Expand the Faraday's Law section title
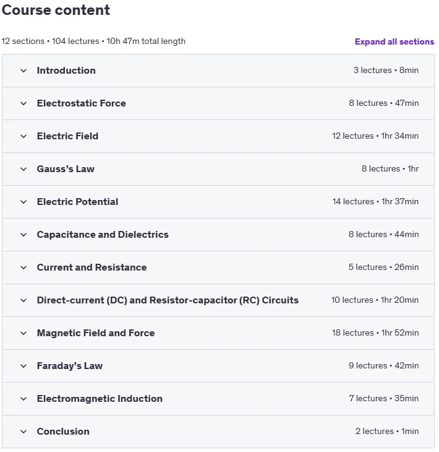The image size is (439, 452). coord(70,366)
